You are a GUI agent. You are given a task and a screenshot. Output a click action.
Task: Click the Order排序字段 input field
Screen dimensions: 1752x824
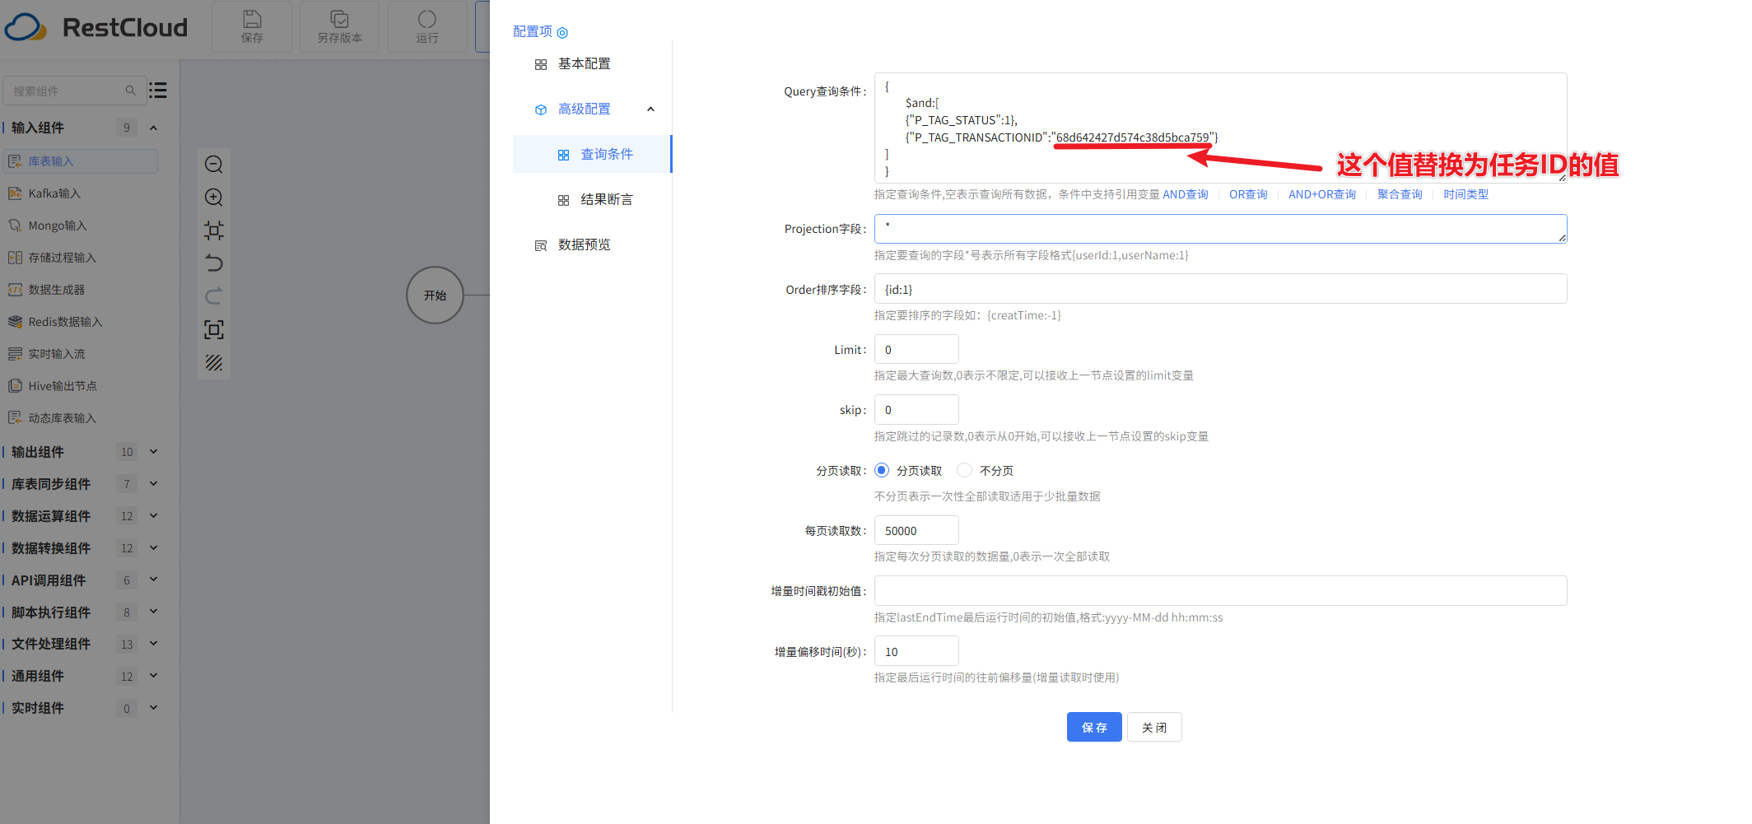coord(1219,289)
